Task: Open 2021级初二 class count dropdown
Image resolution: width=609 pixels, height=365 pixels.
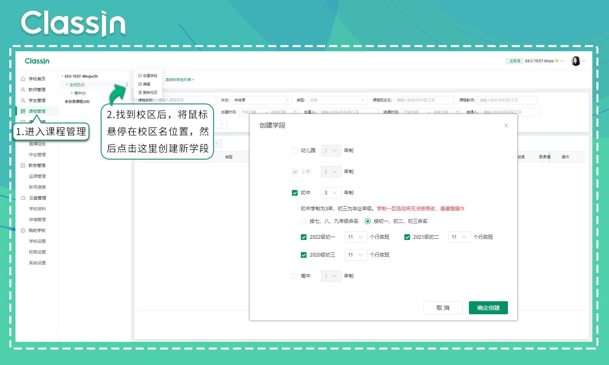Action: tap(460, 237)
